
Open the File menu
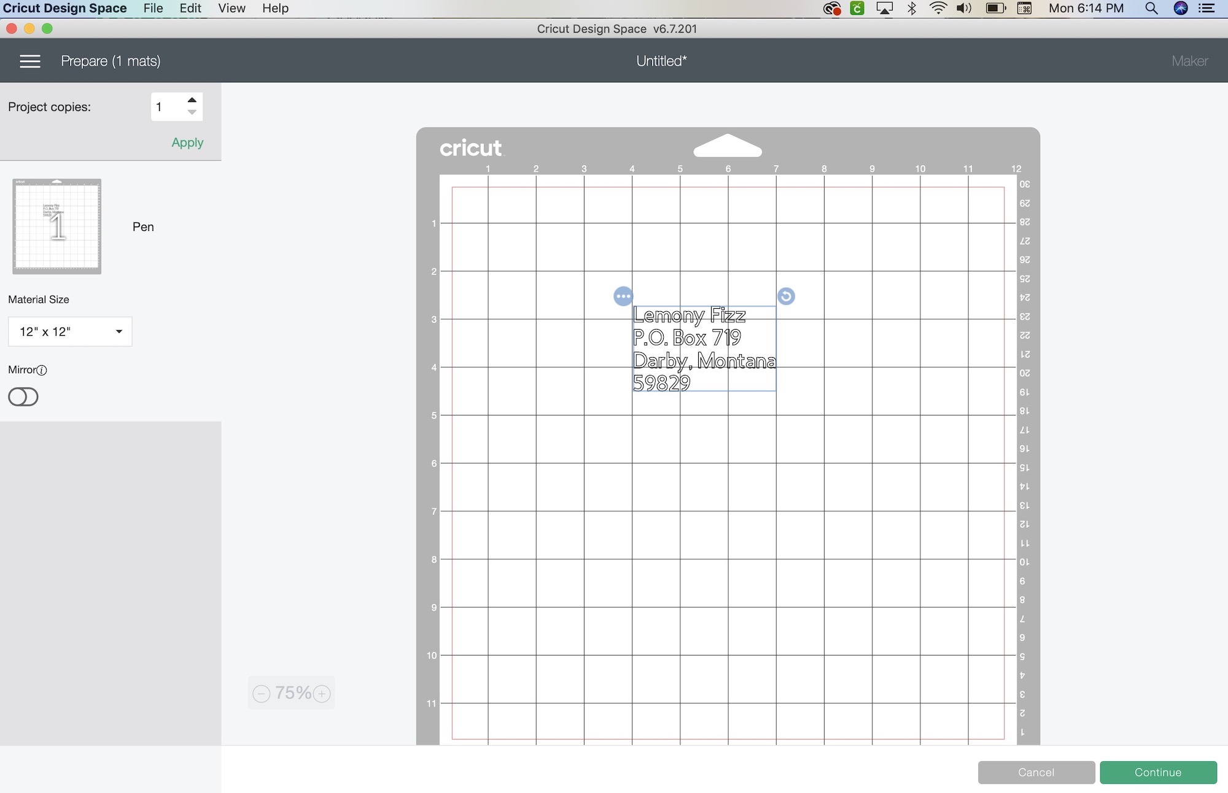(153, 9)
